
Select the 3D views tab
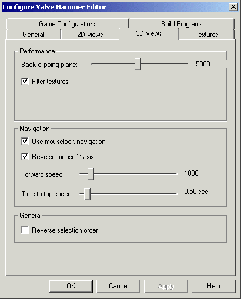click(x=149, y=33)
